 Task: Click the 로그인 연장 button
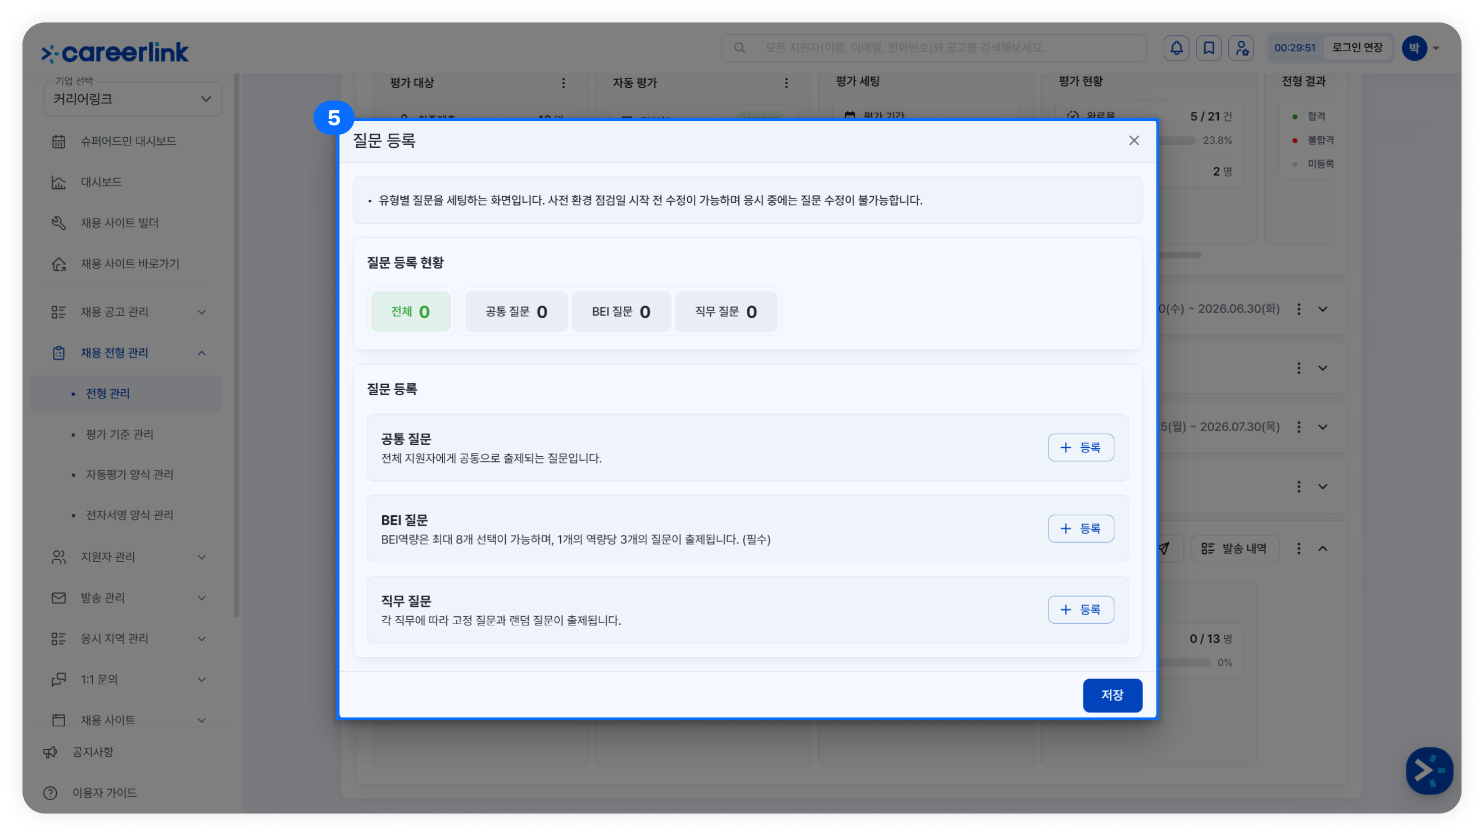1357,48
